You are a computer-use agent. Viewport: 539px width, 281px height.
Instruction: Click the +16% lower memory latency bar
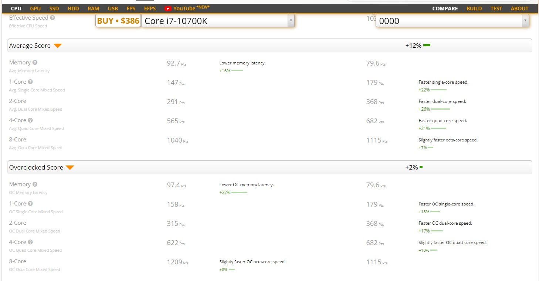coord(237,70)
